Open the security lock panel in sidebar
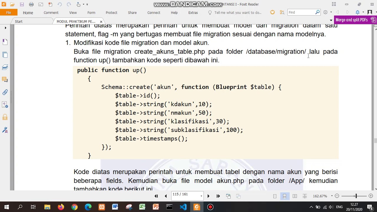 coord(5,117)
